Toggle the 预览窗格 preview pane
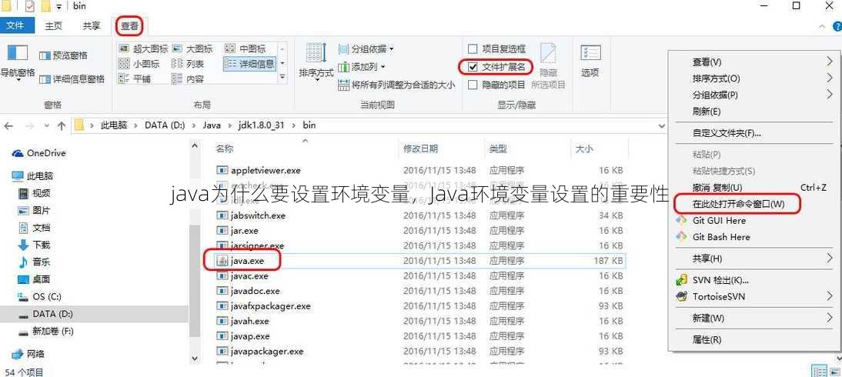The width and height of the screenshot is (842, 377). click(x=63, y=55)
